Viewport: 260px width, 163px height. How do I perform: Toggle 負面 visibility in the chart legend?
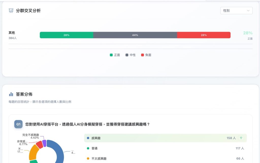[146, 55]
